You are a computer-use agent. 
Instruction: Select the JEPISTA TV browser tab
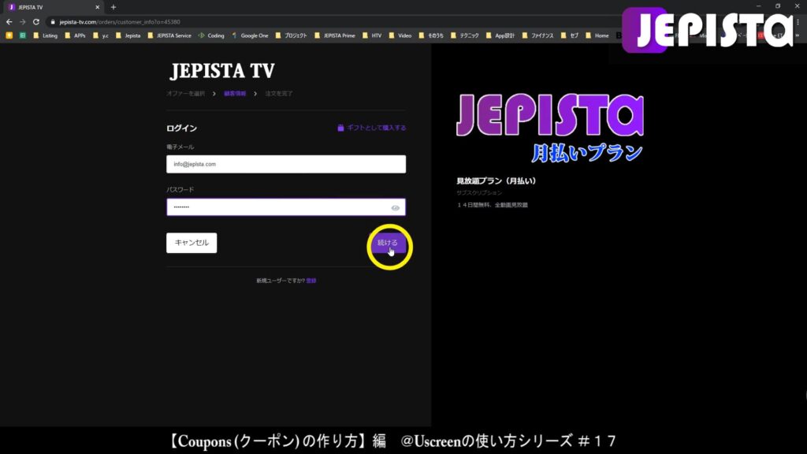coord(53,7)
